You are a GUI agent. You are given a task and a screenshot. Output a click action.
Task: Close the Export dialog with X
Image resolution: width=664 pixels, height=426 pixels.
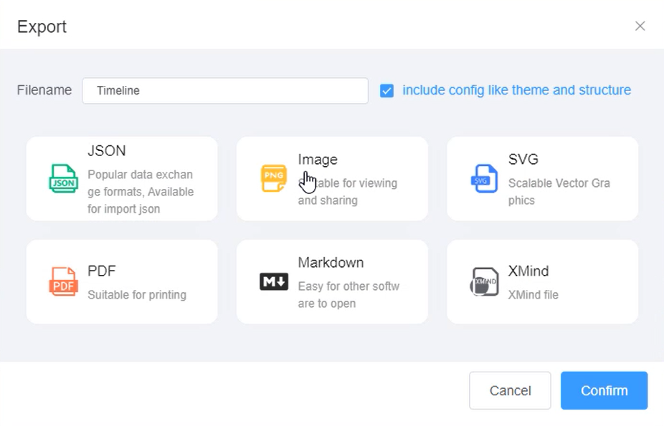point(640,26)
